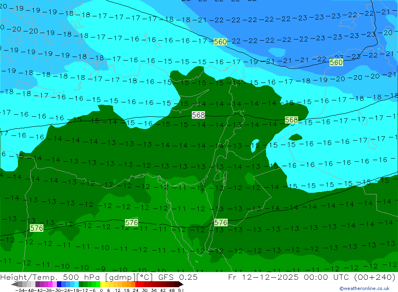Image resolution: width=398 pixels, height=292 pixels.
Task: Click the '[gdmp]' unit label
Action: tap(120, 277)
